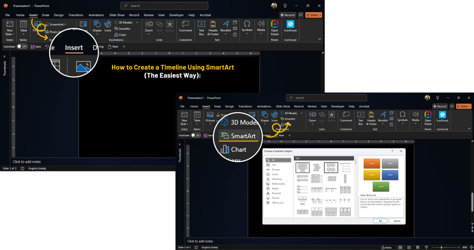Image resolution: width=474 pixels, height=250 pixels.
Task: Choose the Pyramid category in SmartArt dialog
Action: click(276, 193)
